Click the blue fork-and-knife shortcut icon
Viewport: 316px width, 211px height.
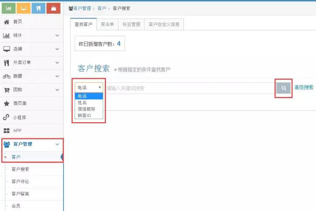point(39,8)
